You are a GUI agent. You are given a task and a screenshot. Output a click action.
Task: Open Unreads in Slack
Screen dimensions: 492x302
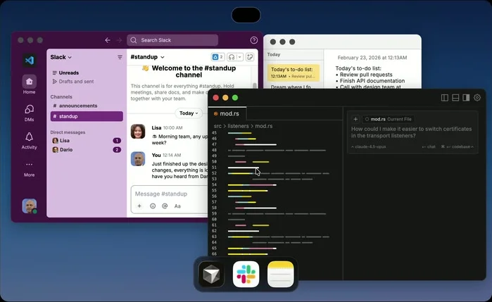tap(65, 73)
